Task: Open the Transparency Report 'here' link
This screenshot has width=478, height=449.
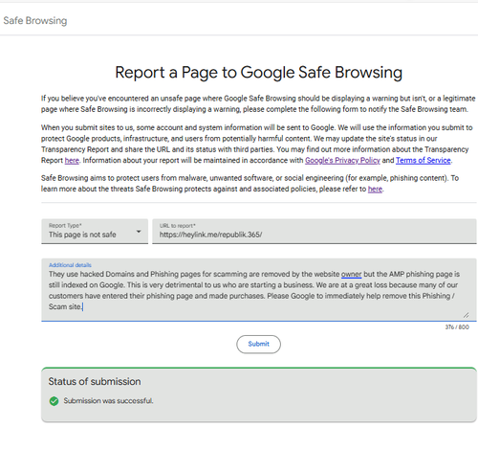Action: click(72, 161)
